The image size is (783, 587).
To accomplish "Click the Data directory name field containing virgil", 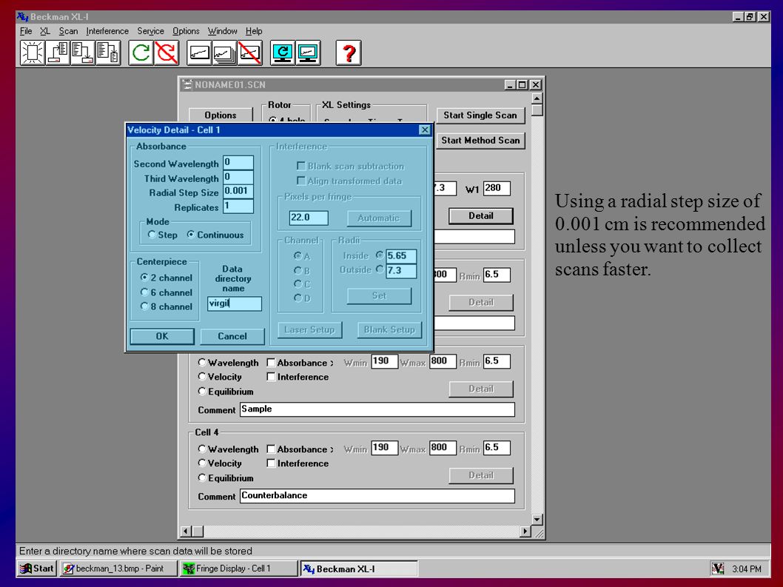I will tap(234, 303).
